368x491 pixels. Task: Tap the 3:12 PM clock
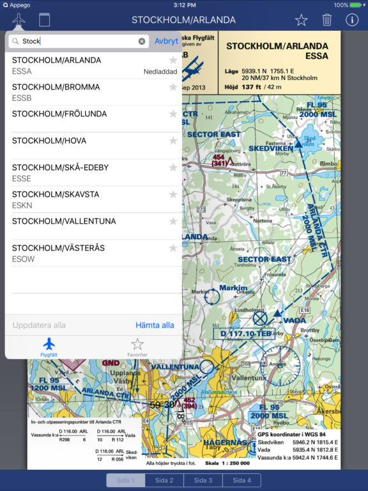click(x=184, y=5)
